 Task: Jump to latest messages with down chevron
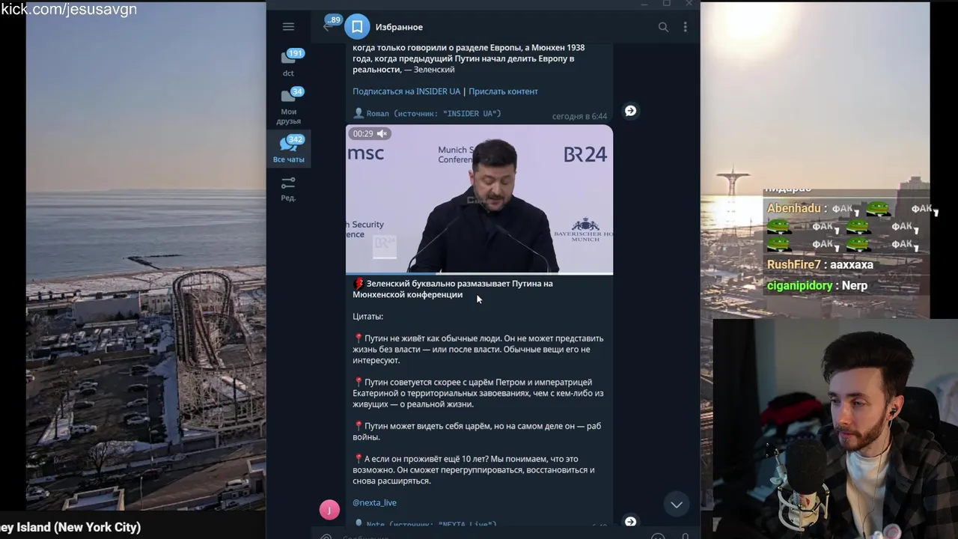677,505
